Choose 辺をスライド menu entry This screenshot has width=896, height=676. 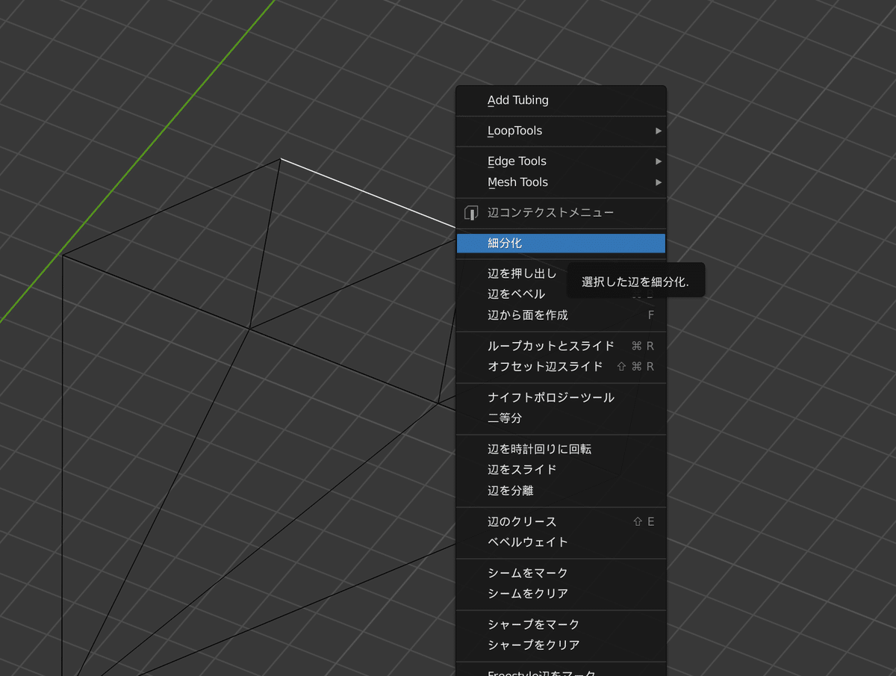[561, 470]
